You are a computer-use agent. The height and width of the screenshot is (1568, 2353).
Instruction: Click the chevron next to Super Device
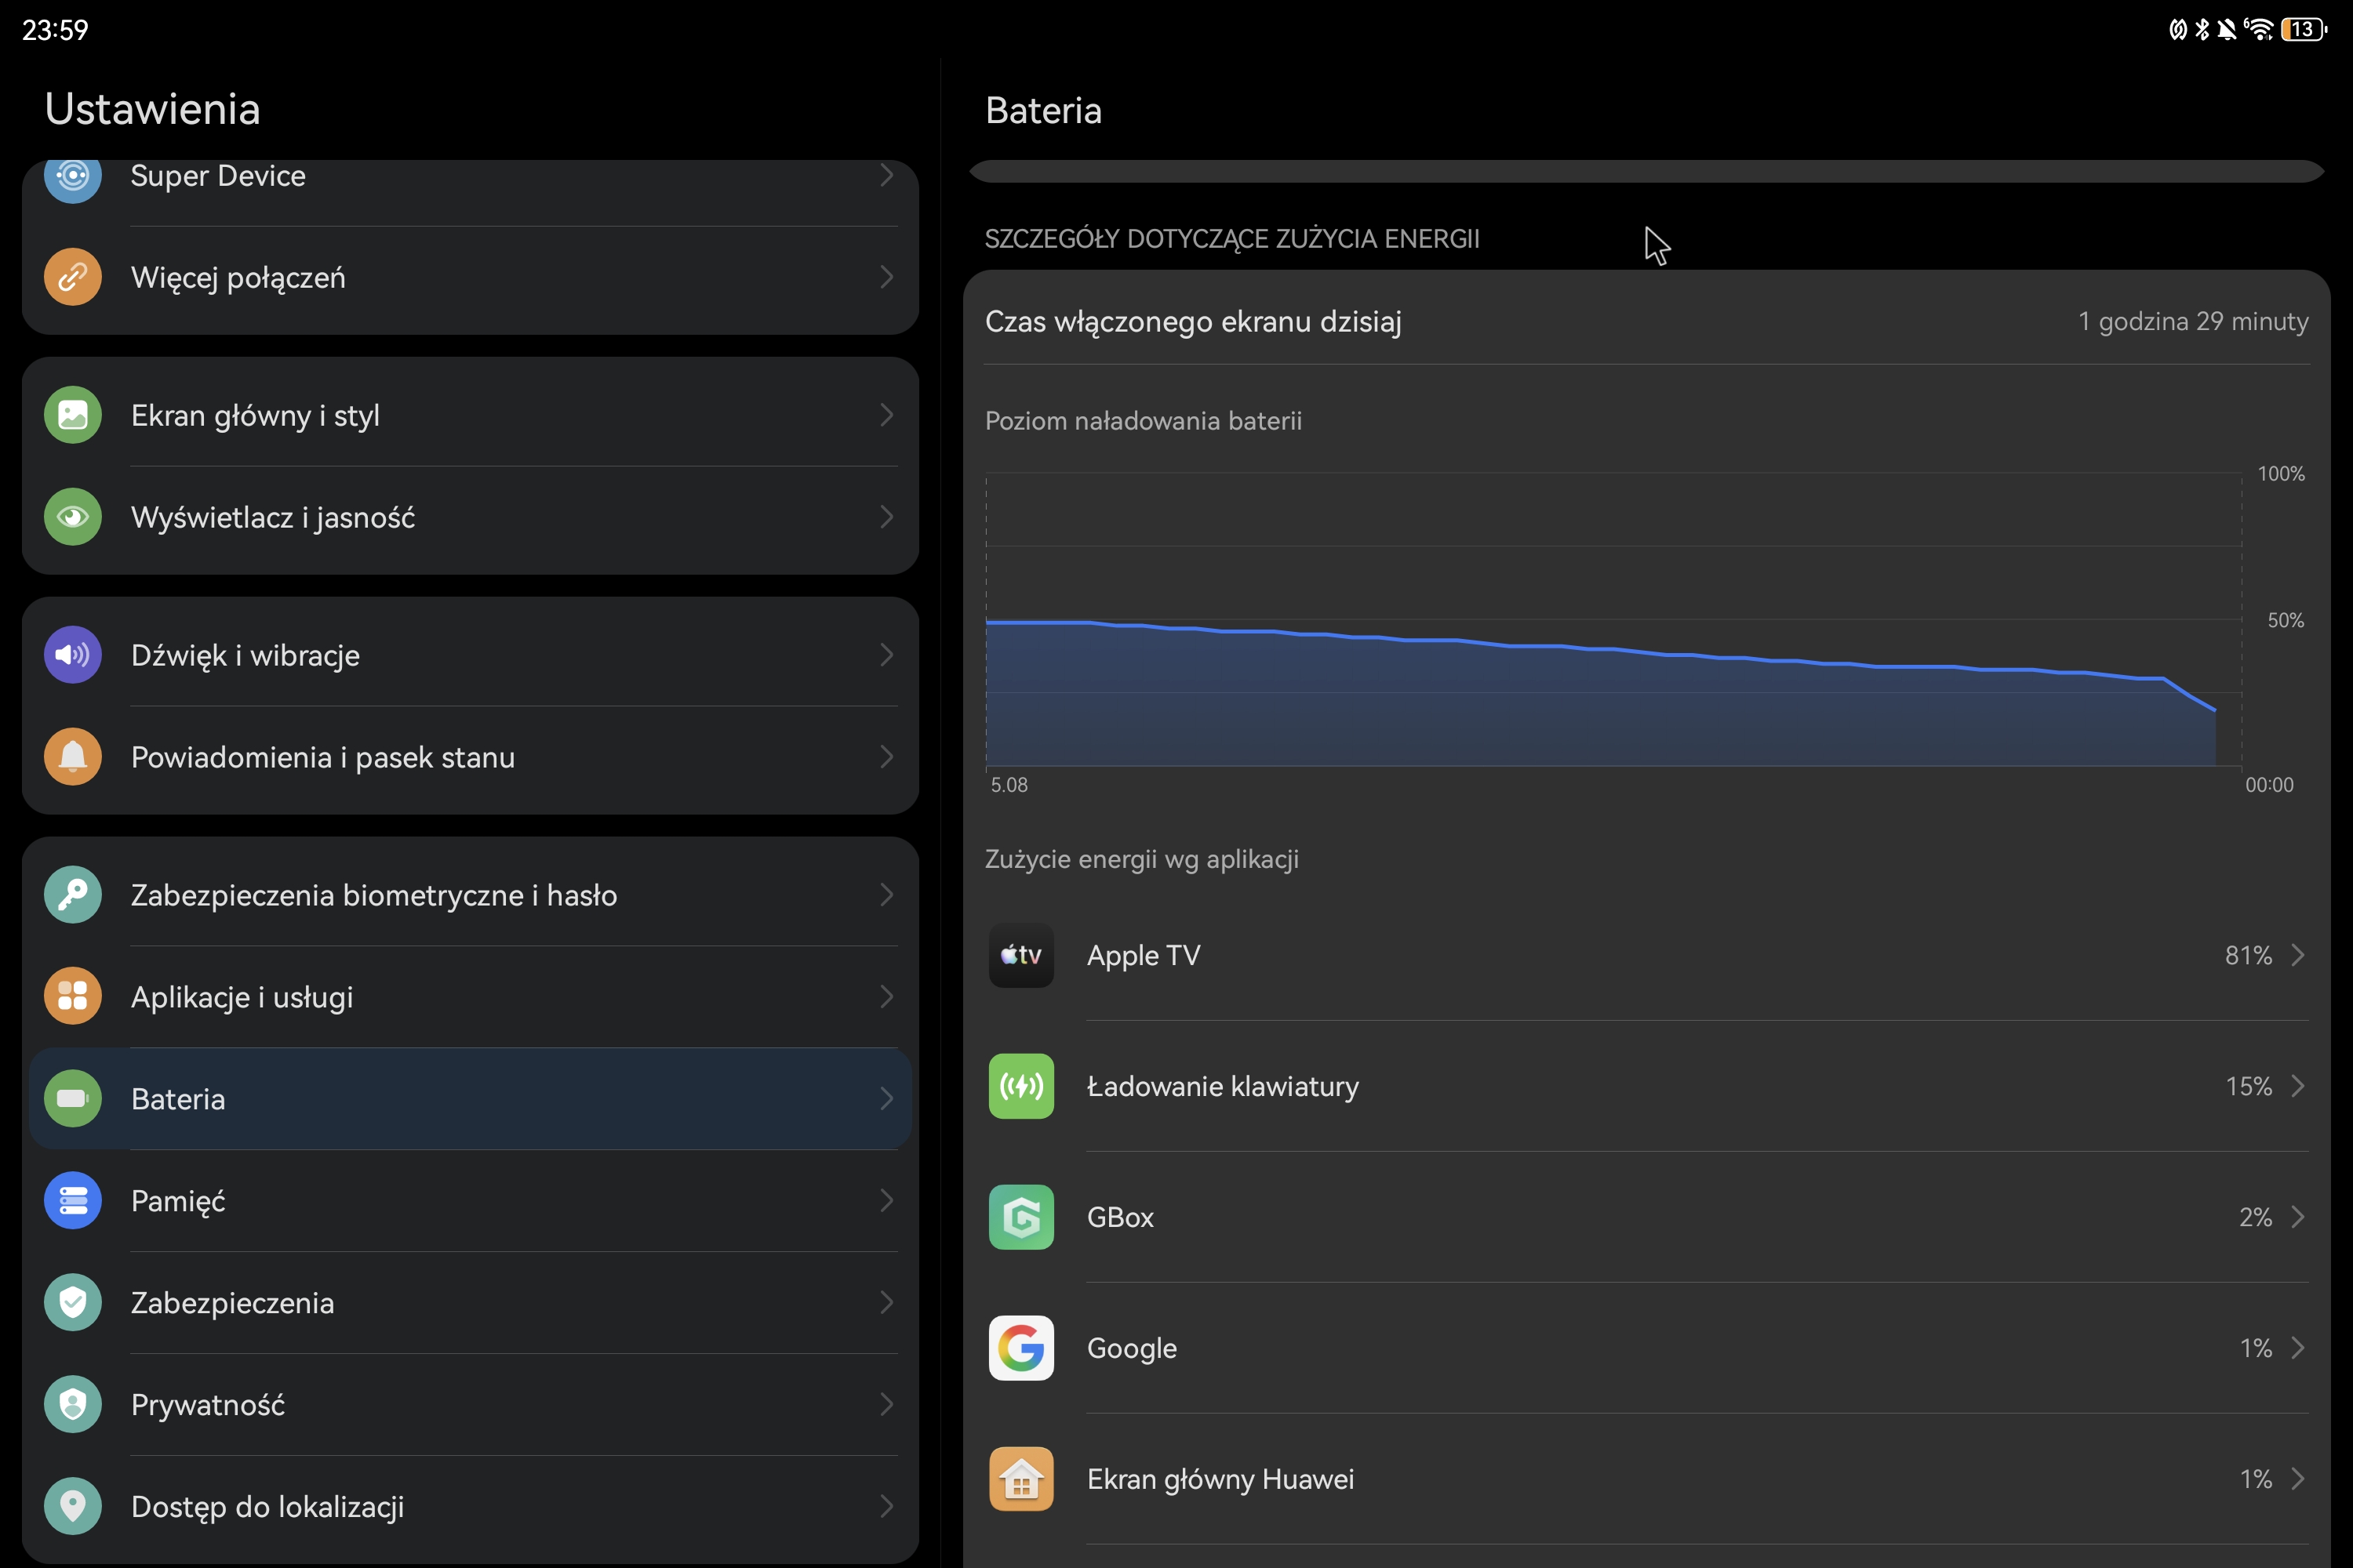pyautogui.click(x=886, y=176)
